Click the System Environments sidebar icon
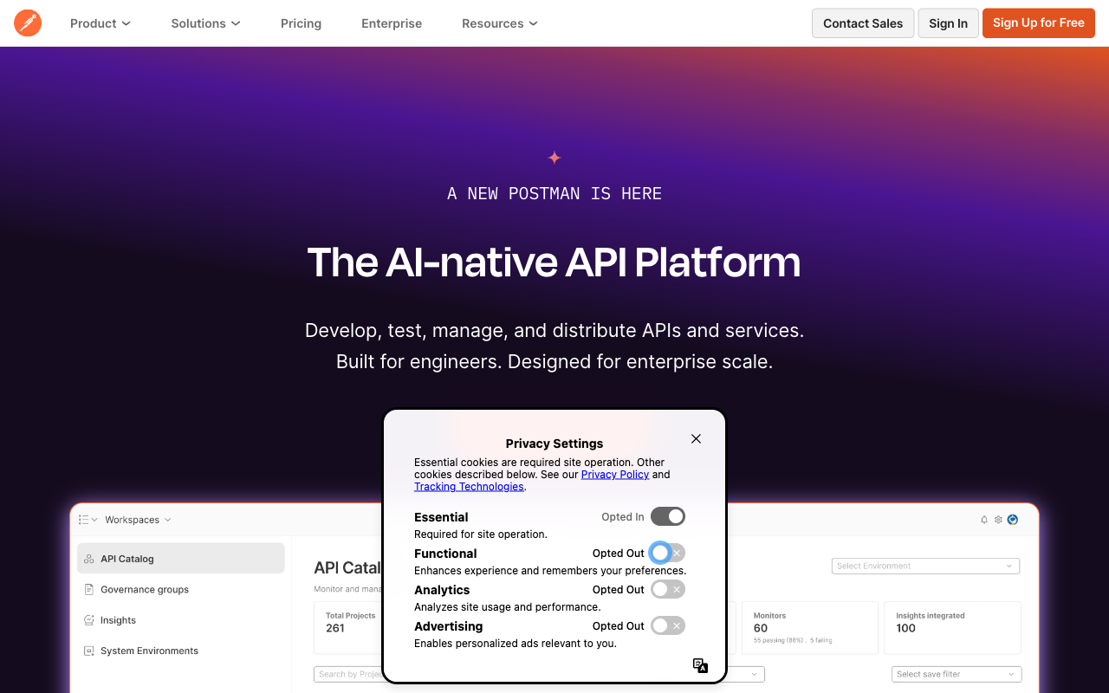This screenshot has height=693, width=1109. click(89, 651)
